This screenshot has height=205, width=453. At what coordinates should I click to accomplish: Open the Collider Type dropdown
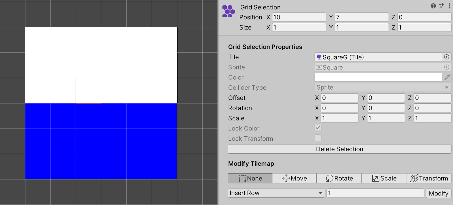pyautogui.click(x=383, y=88)
